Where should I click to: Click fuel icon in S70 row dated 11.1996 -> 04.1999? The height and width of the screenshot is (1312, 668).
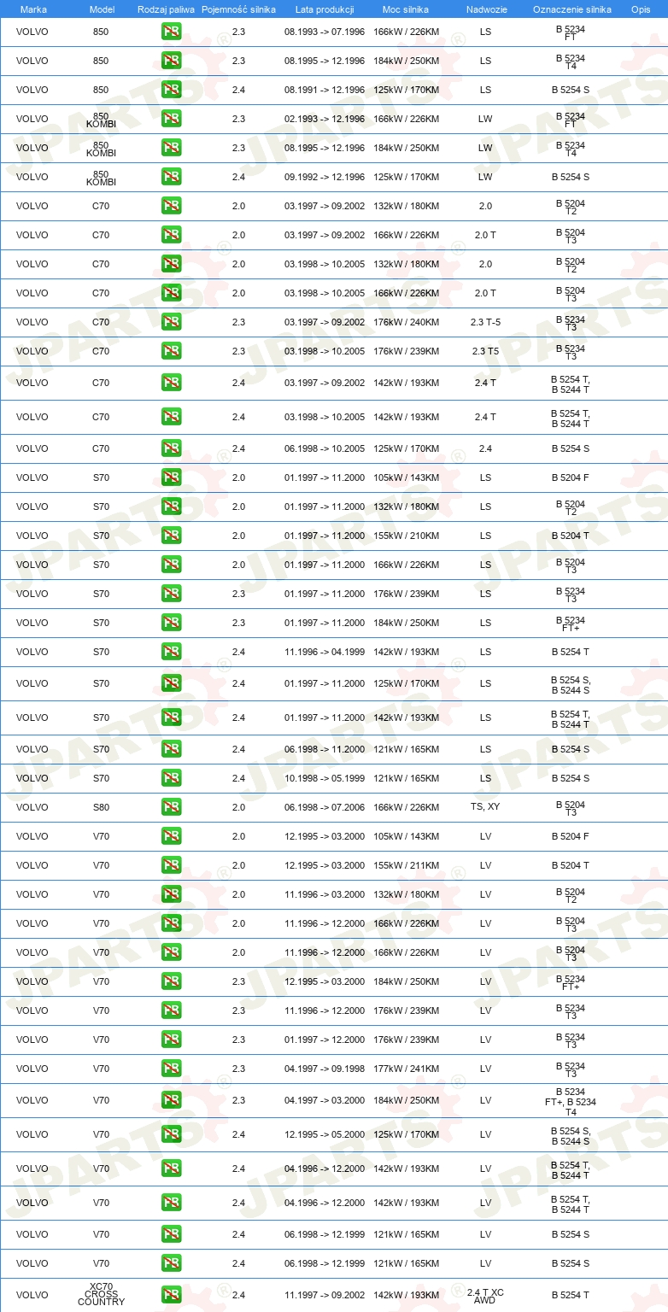click(171, 653)
